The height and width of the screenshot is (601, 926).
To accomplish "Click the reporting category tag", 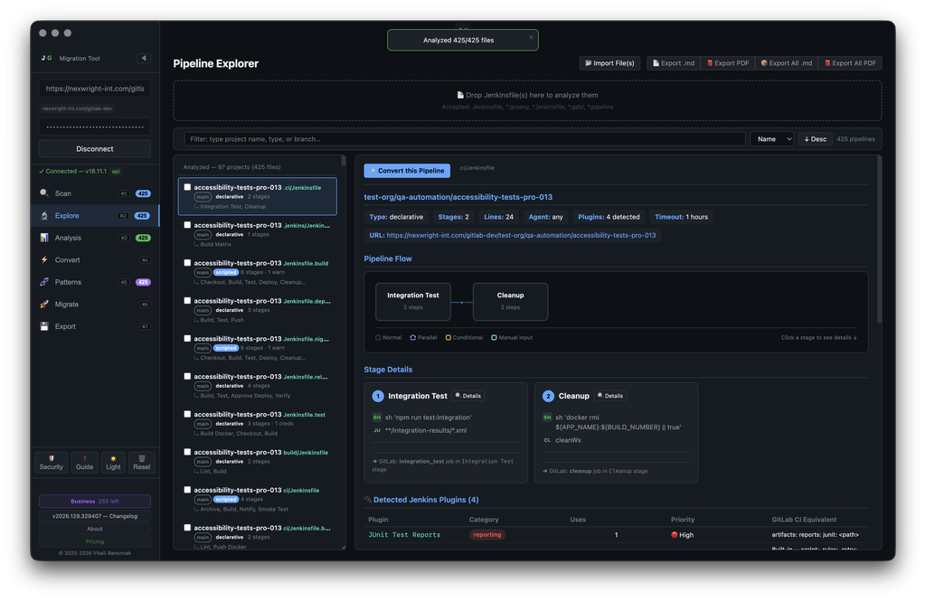I will (x=487, y=535).
